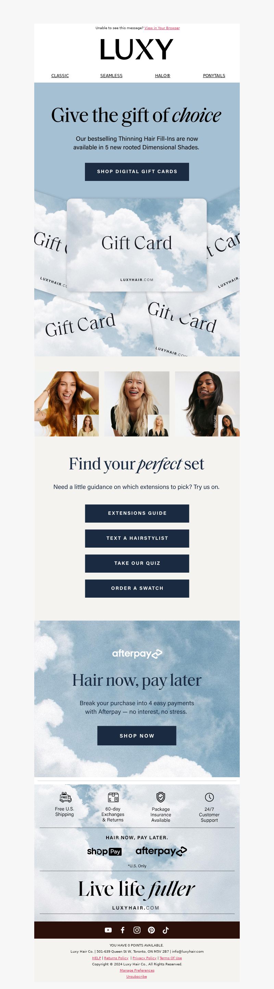Open the Extensions Guide button
The height and width of the screenshot is (989, 274).
coord(137,513)
